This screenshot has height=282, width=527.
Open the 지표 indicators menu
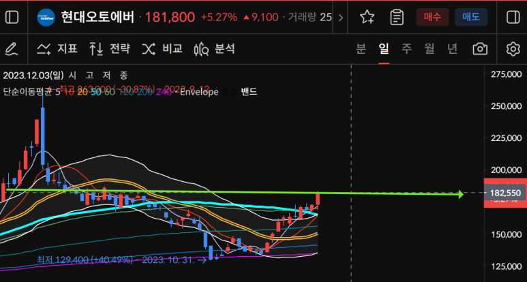click(57, 49)
